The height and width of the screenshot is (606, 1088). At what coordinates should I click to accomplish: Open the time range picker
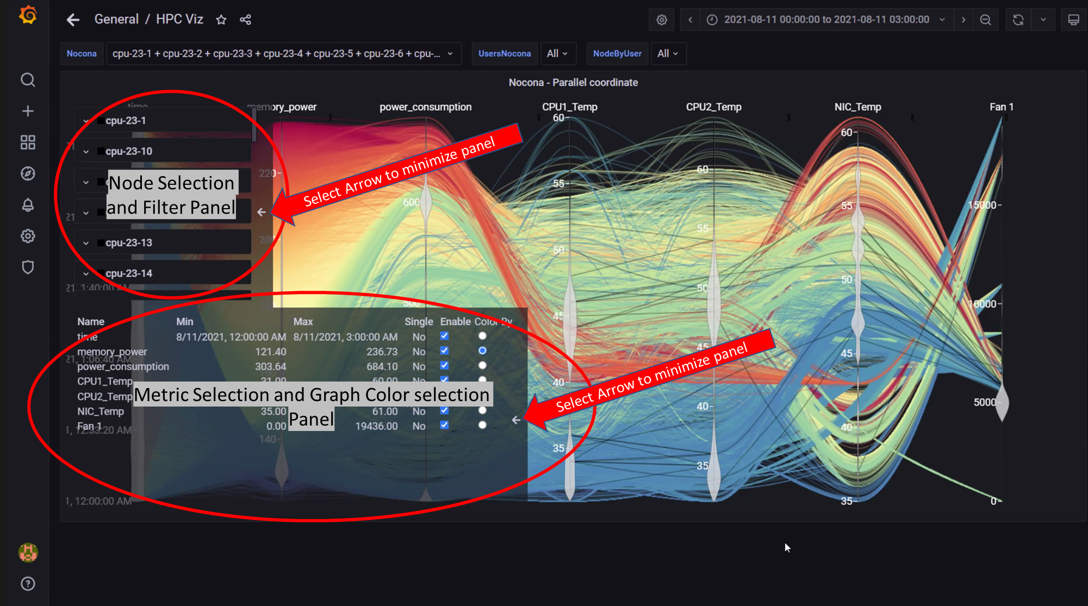coord(826,20)
